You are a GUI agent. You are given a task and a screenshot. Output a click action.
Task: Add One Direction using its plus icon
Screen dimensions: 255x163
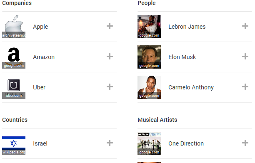coord(245,143)
